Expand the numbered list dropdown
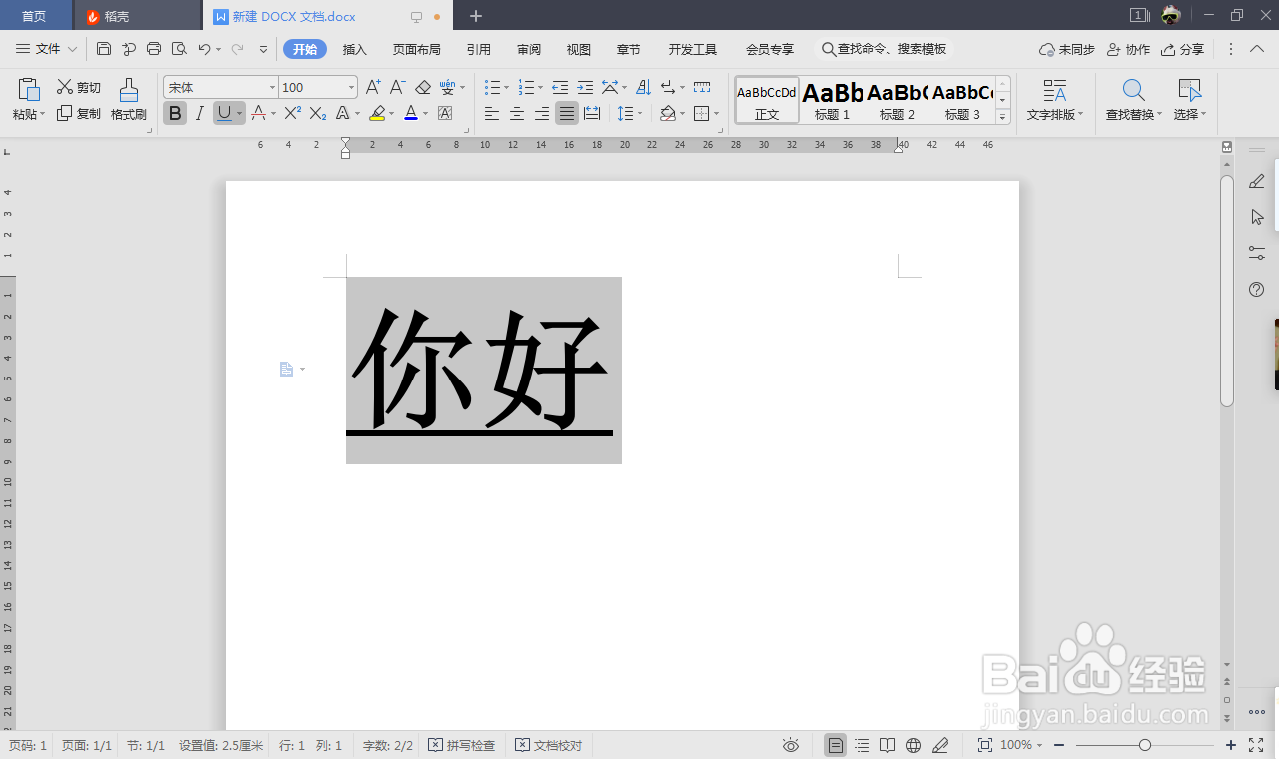This screenshot has width=1279, height=759. point(541,87)
